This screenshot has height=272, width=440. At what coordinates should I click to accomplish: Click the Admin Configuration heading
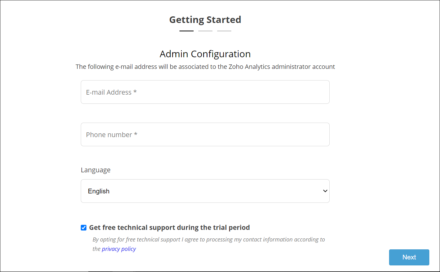pyautogui.click(x=205, y=54)
